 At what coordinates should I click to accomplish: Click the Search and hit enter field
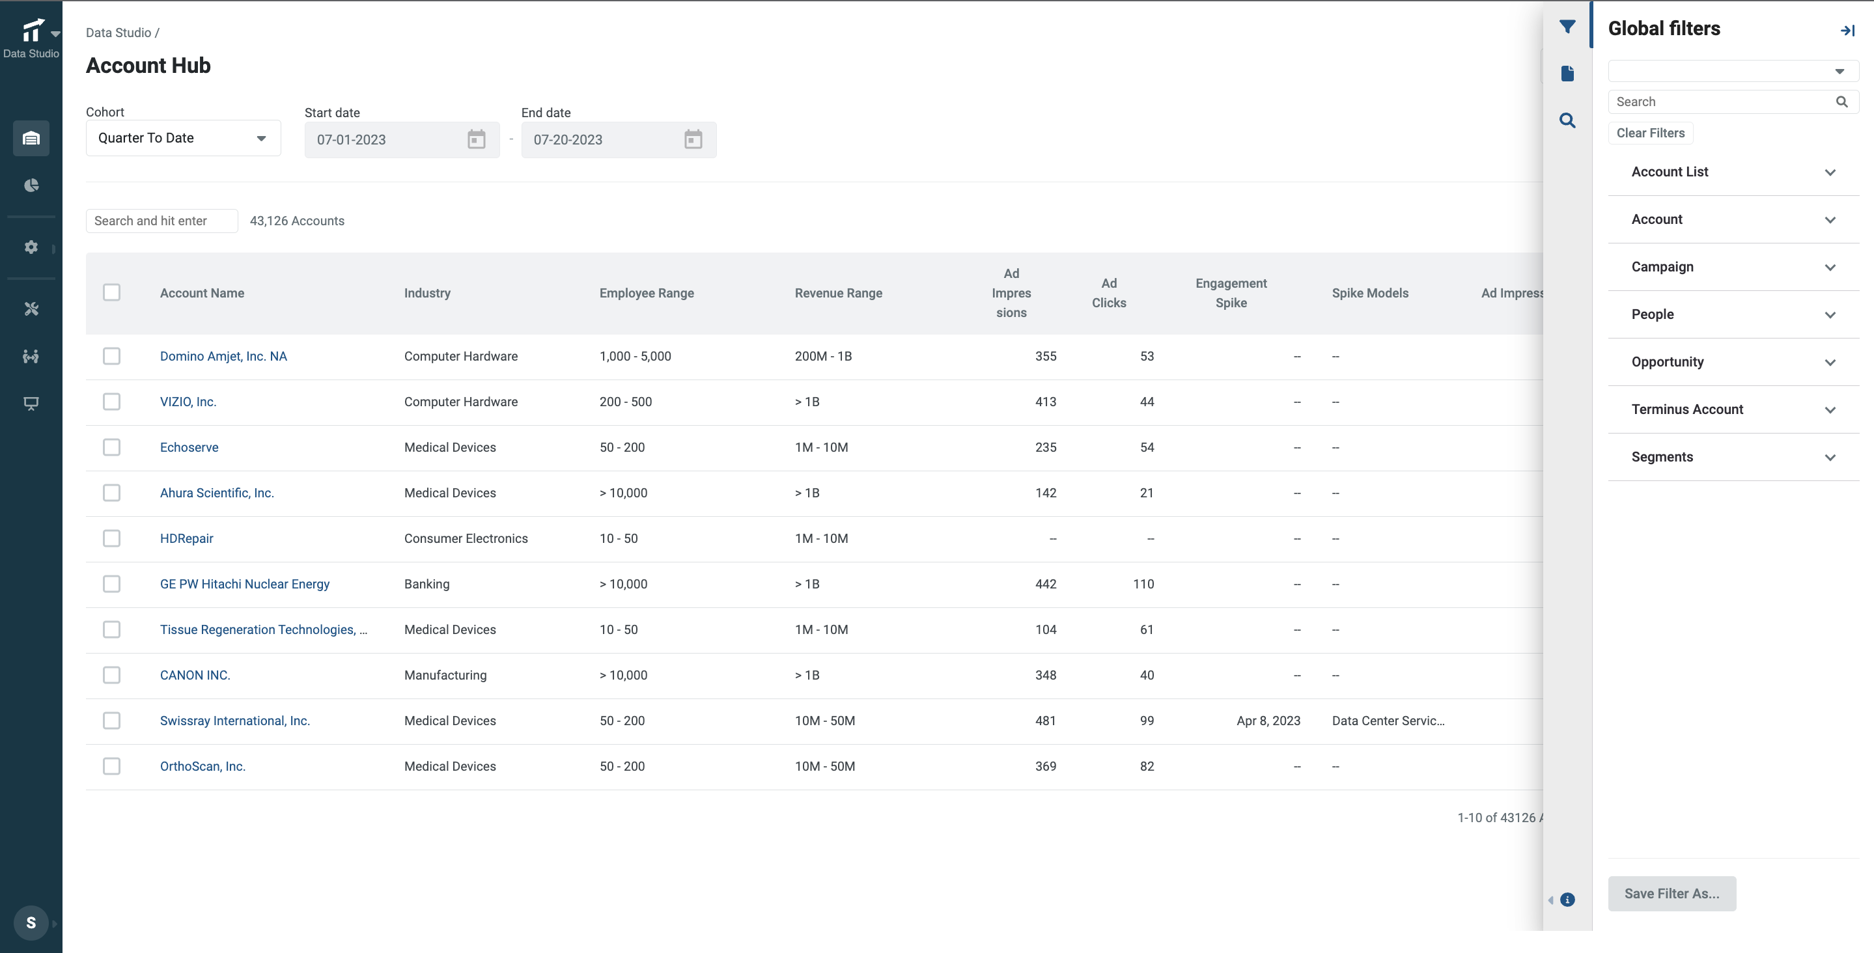point(161,221)
